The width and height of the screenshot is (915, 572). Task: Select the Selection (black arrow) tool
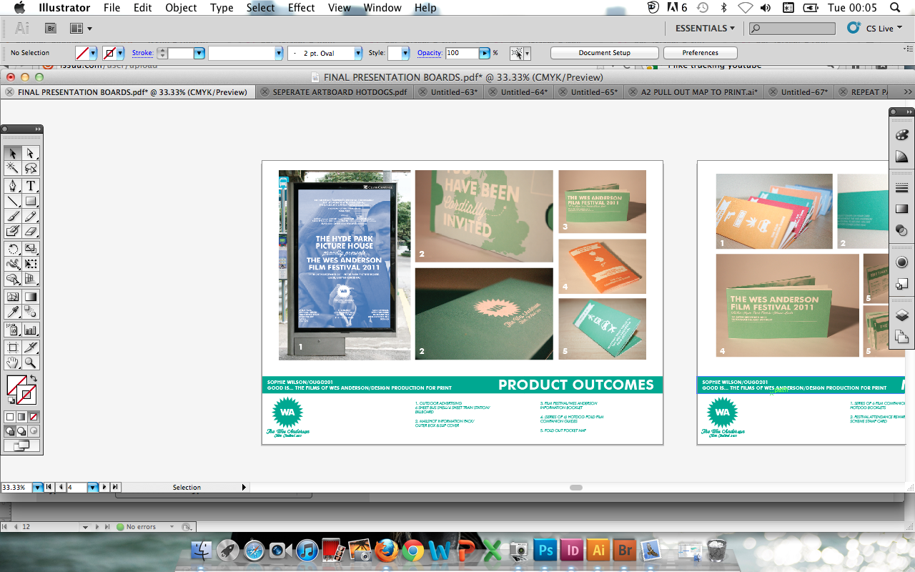point(13,153)
